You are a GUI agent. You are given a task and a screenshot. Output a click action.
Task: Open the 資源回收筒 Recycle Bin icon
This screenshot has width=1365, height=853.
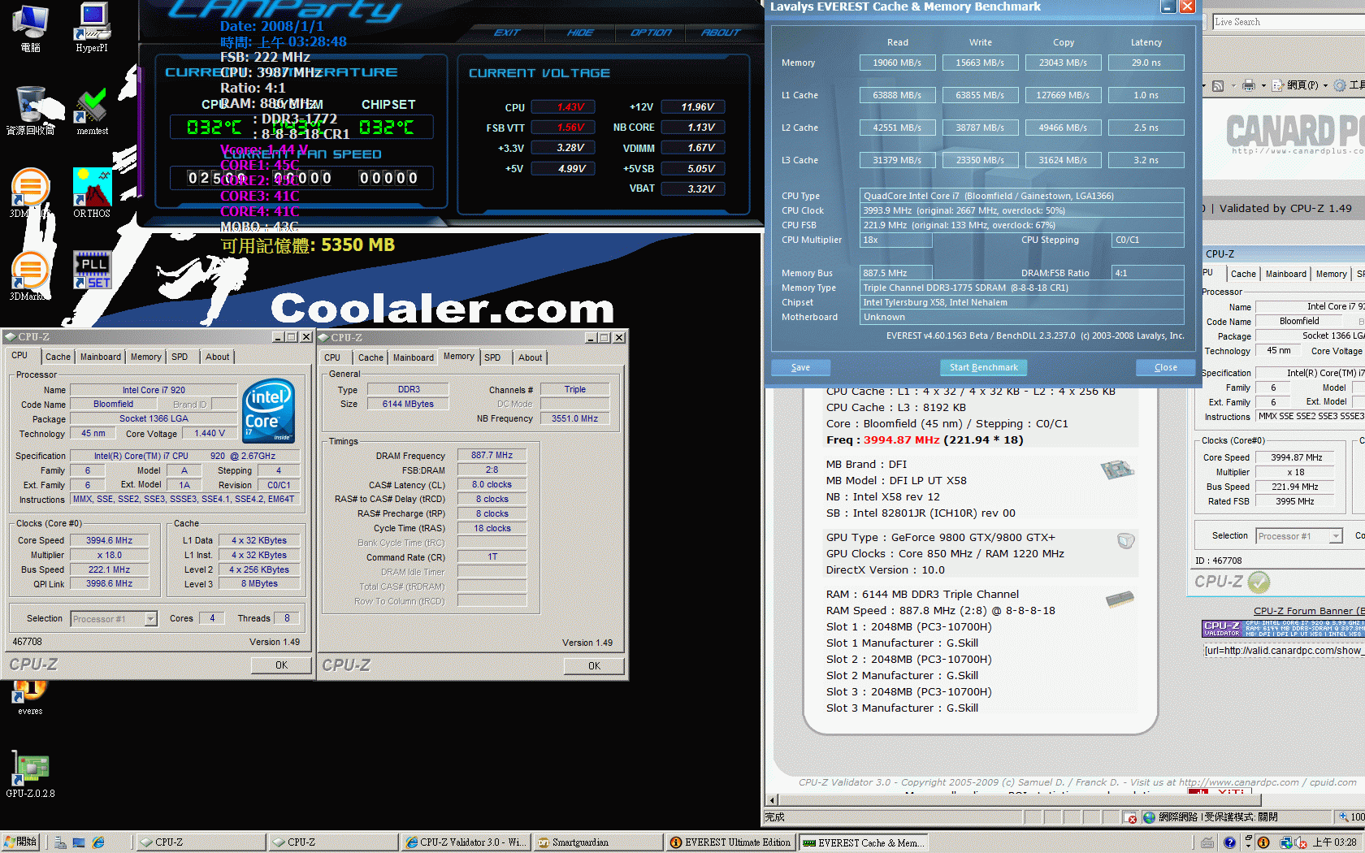click(30, 110)
